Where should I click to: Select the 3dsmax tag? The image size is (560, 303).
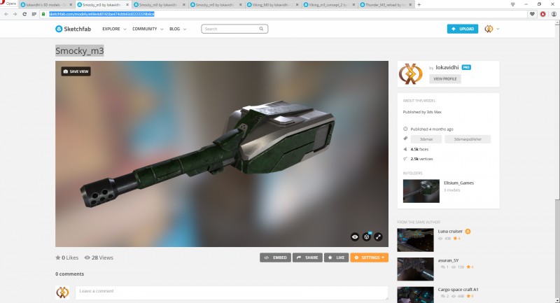[x=426, y=139]
